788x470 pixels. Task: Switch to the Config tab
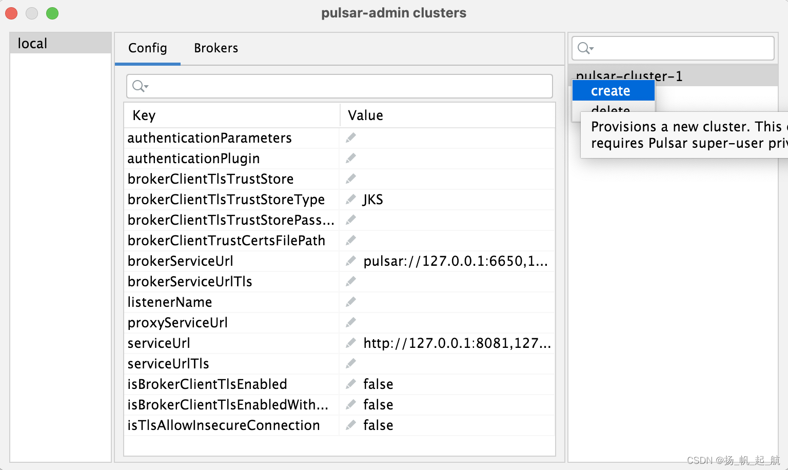coord(147,48)
